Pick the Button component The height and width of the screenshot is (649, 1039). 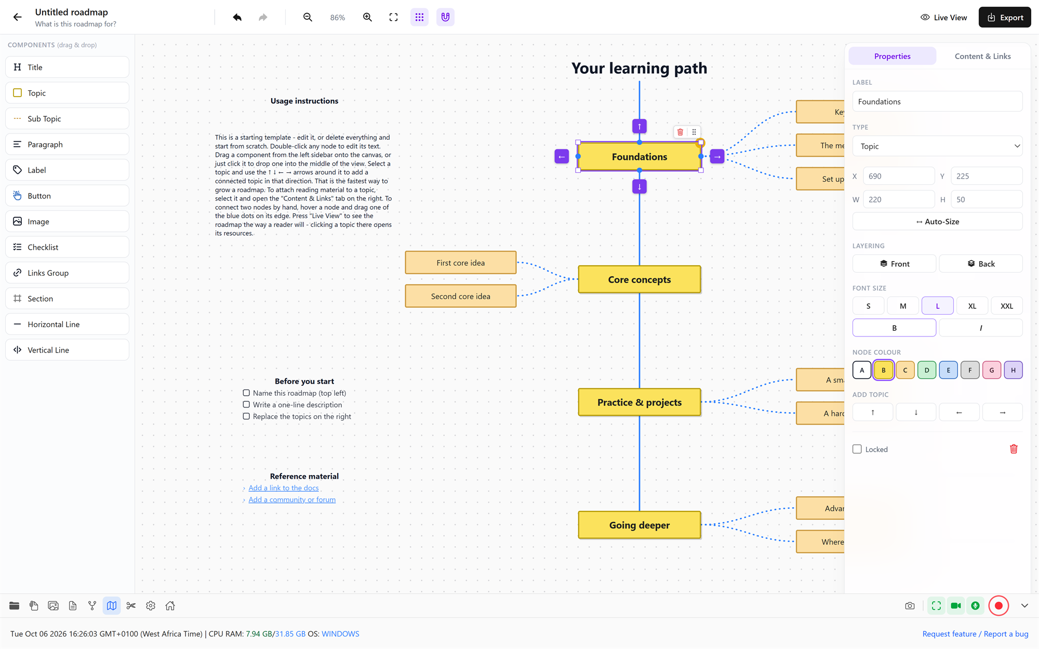click(67, 196)
